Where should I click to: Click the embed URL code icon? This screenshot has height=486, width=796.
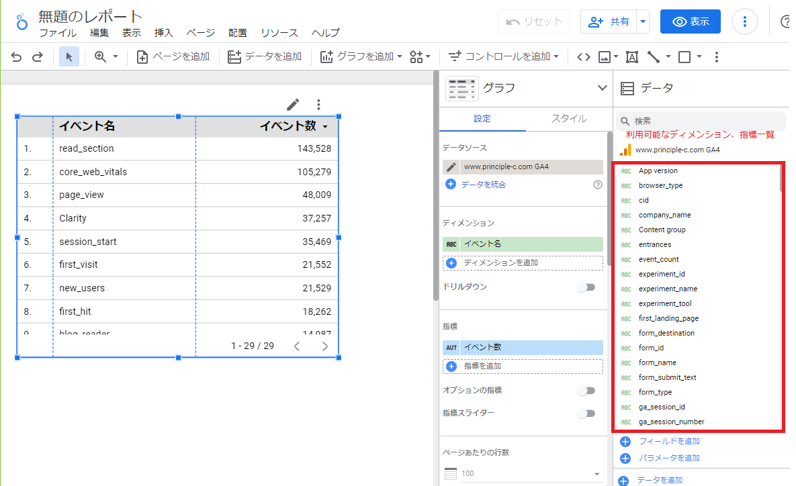pos(584,57)
